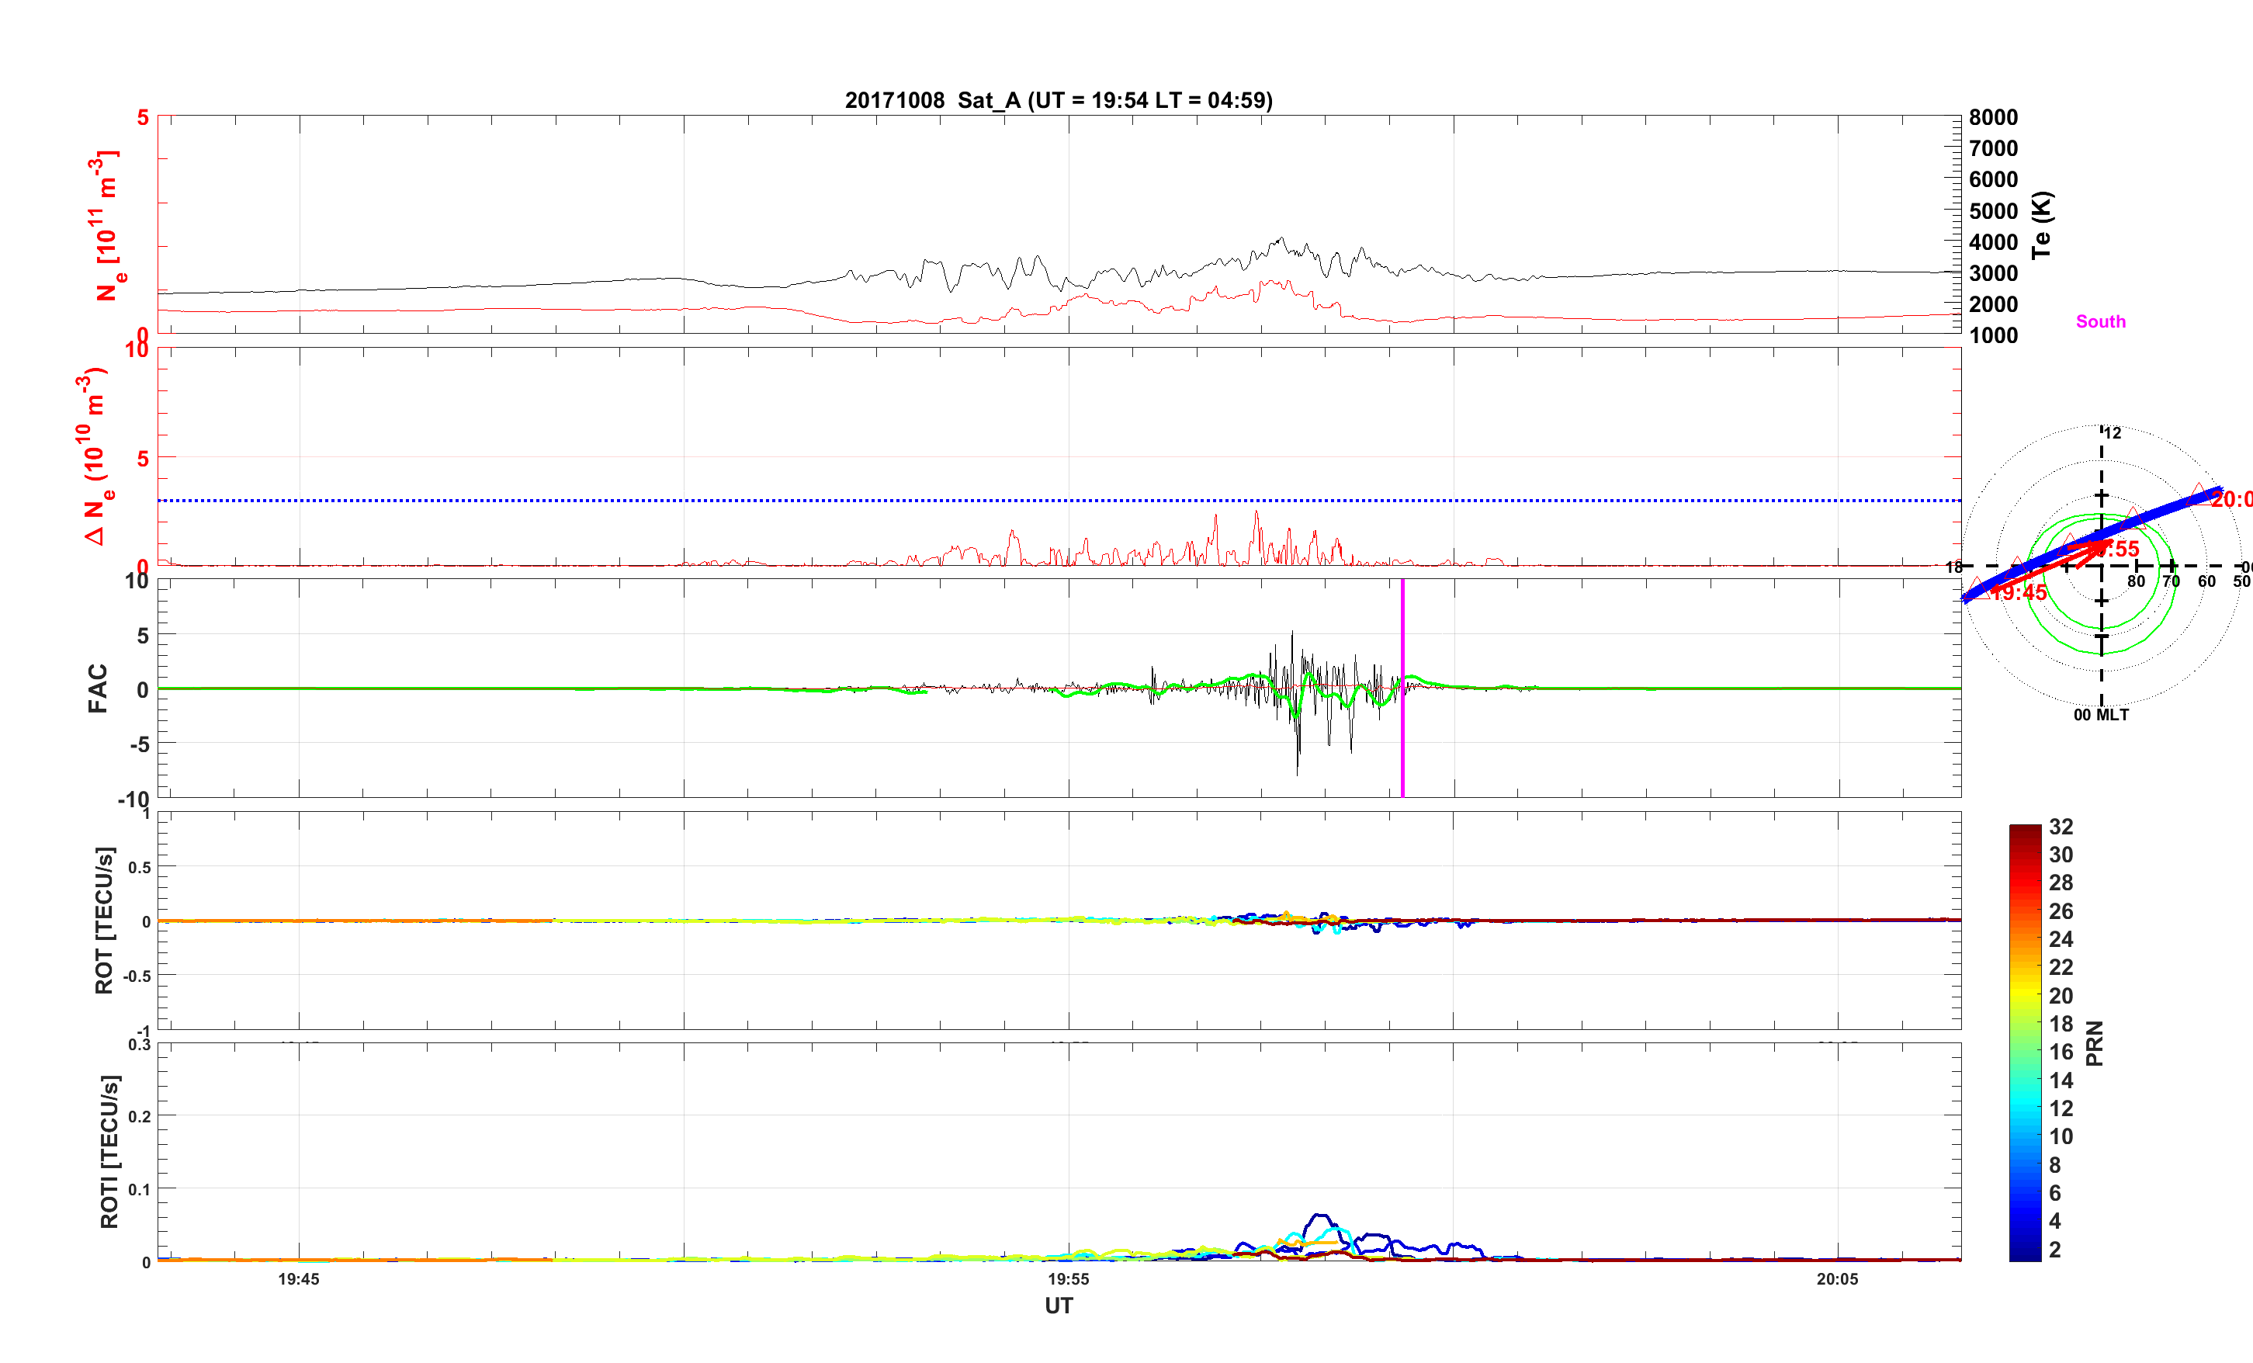Click the 'FAC' y-axis label

pos(98,688)
